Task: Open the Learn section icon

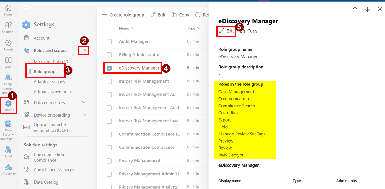Action: 8,60
